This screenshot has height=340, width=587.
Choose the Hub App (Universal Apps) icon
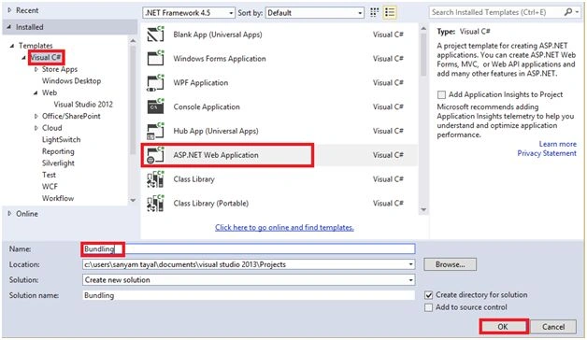[155, 131]
